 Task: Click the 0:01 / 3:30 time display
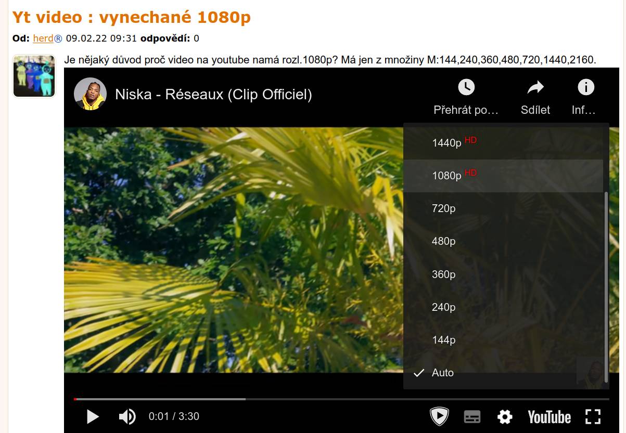tap(174, 416)
